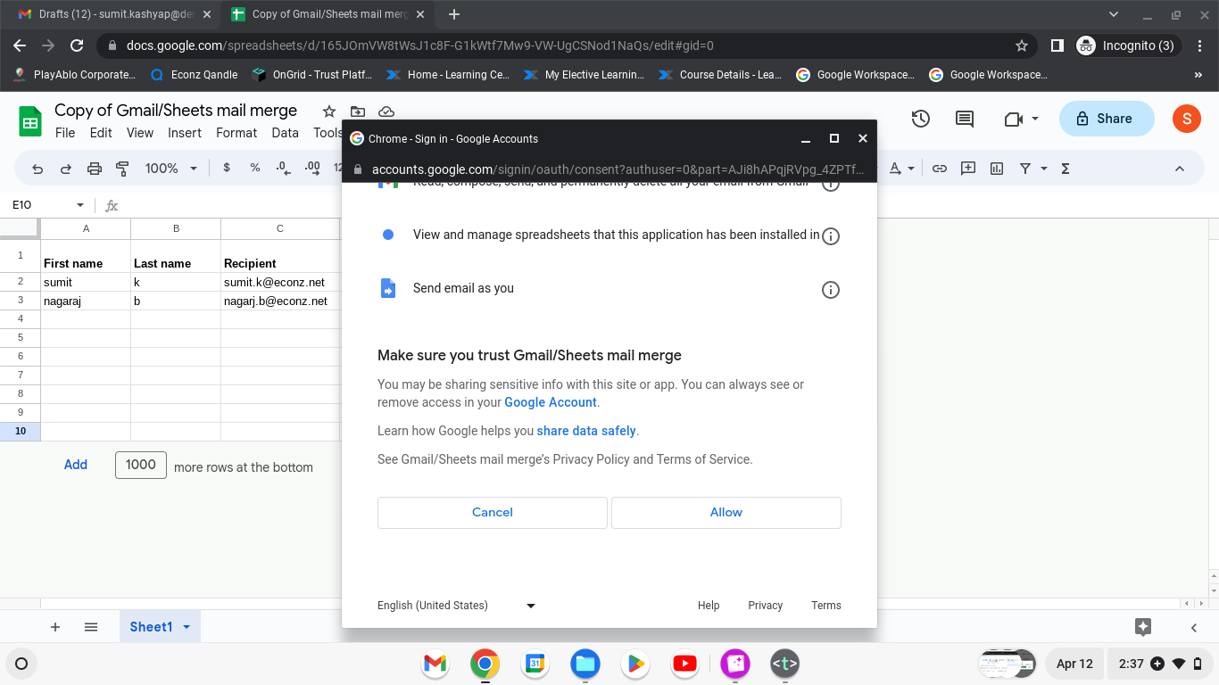Open the all sheets list icon

(90, 627)
